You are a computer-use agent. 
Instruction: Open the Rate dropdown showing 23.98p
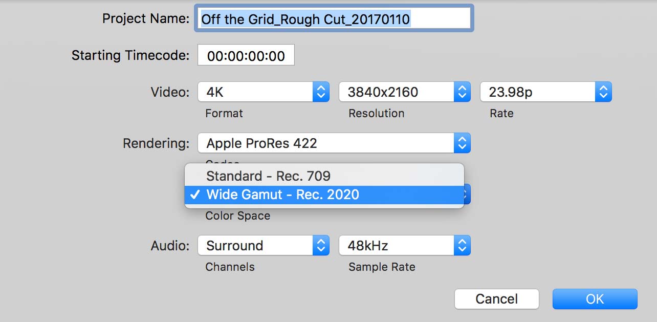tap(546, 92)
